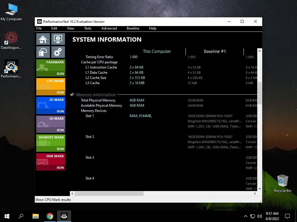Click the Slot 1 row label
This screenshot has width=297, height=222.
90,116
